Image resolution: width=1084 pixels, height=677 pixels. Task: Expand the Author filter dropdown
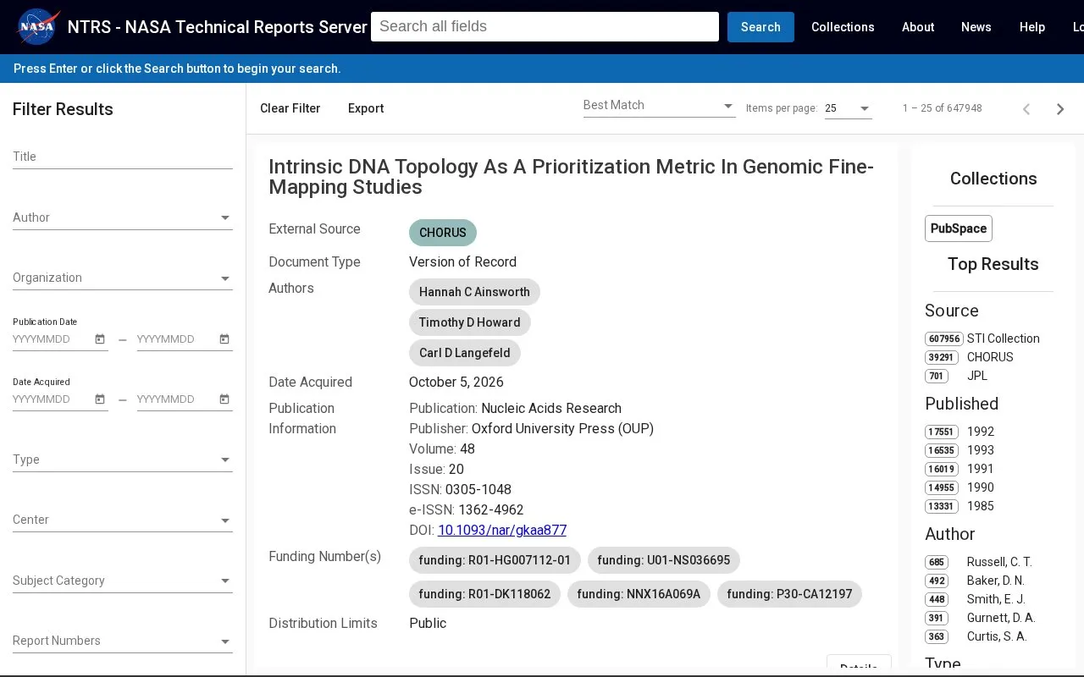pyautogui.click(x=123, y=217)
